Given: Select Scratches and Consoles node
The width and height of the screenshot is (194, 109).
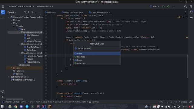Looking at the screenshot, I should tap(23, 80).
